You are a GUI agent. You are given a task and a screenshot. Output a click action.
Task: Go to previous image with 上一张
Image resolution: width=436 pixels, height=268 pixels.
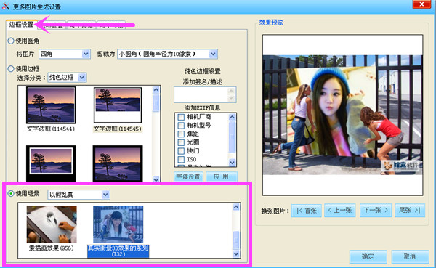point(339,211)
